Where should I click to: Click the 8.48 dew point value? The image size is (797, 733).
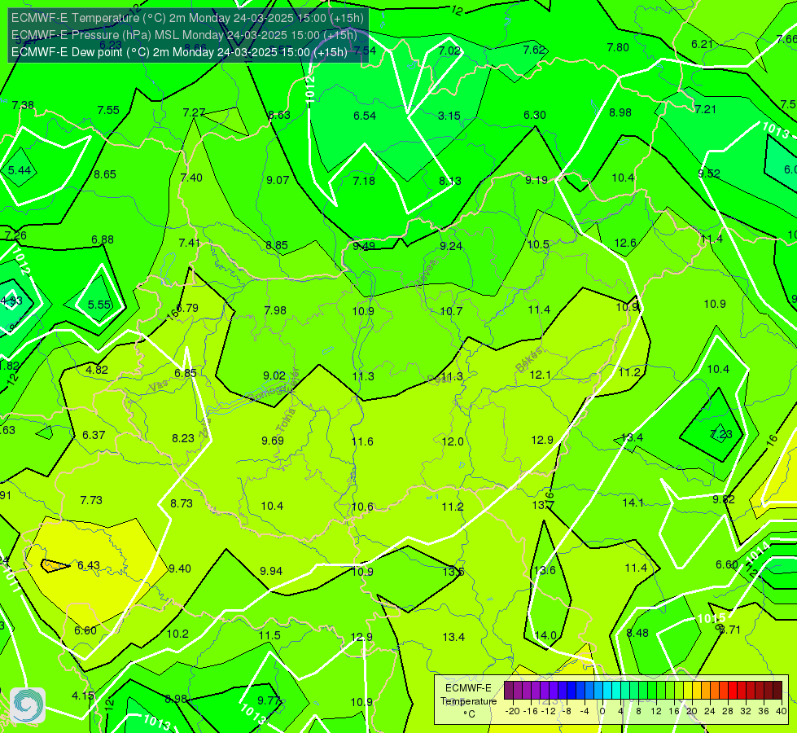[637, 634]
